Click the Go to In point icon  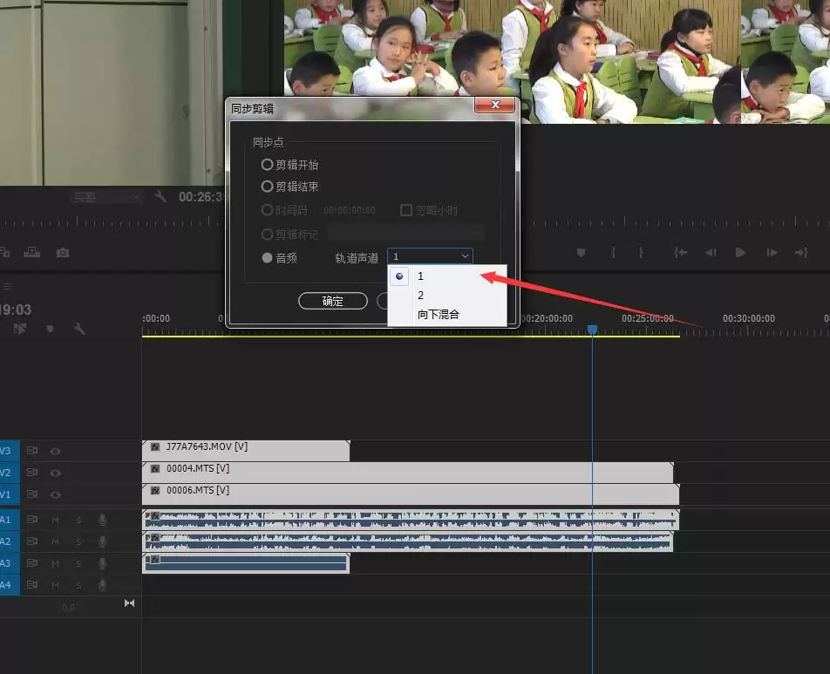coord(681,253)
